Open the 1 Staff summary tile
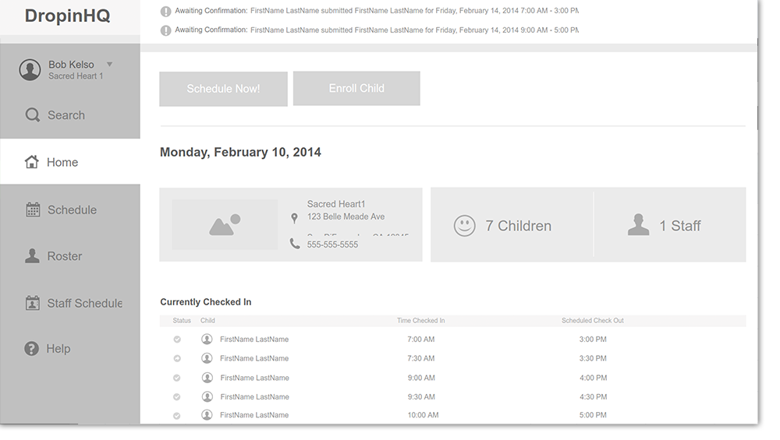 click(x=669, y=225)
